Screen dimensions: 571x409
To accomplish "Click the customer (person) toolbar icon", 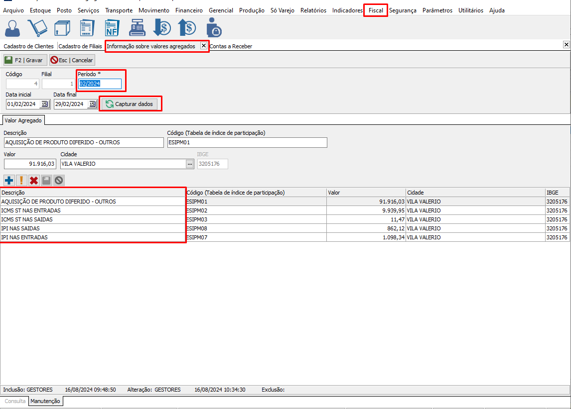I will [12, 28].
